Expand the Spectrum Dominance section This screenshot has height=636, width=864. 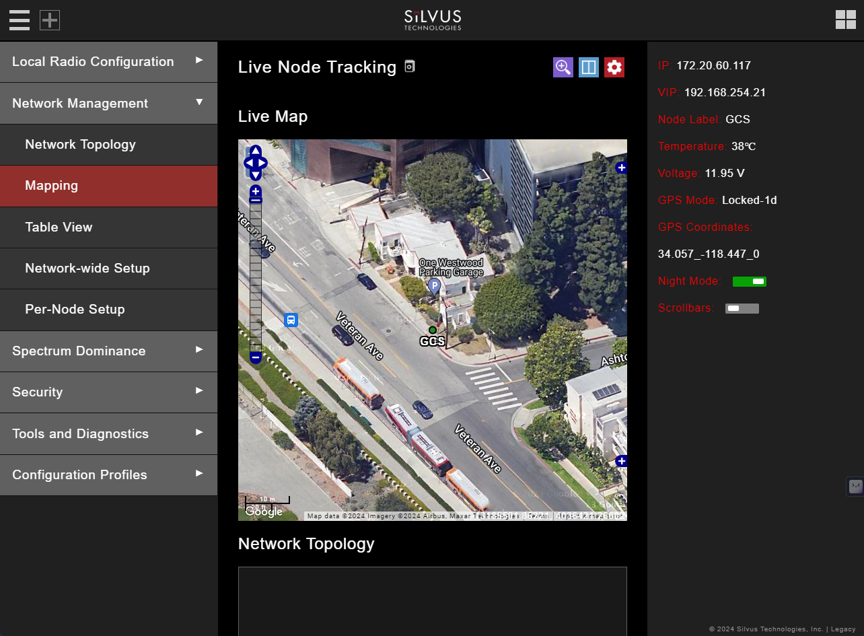click(108, 351)
